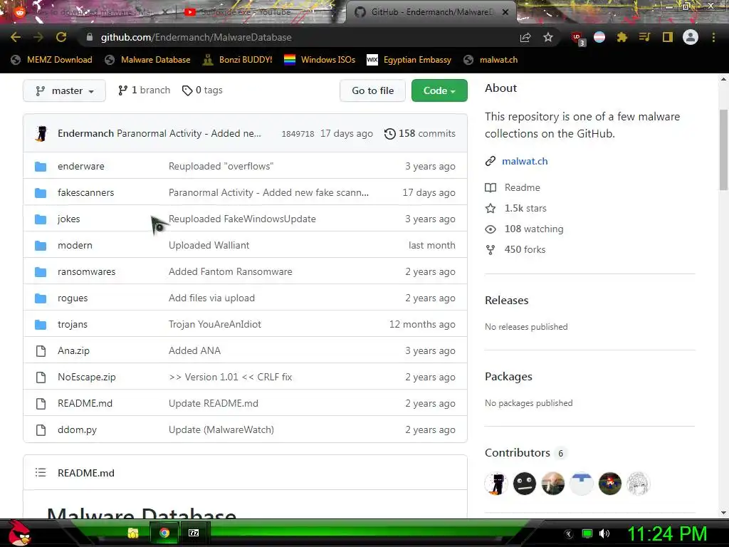Open the Trojan YouAreAnIdiot commit message
This screenshot has width=729, height=547.
(x=215, y=324)
